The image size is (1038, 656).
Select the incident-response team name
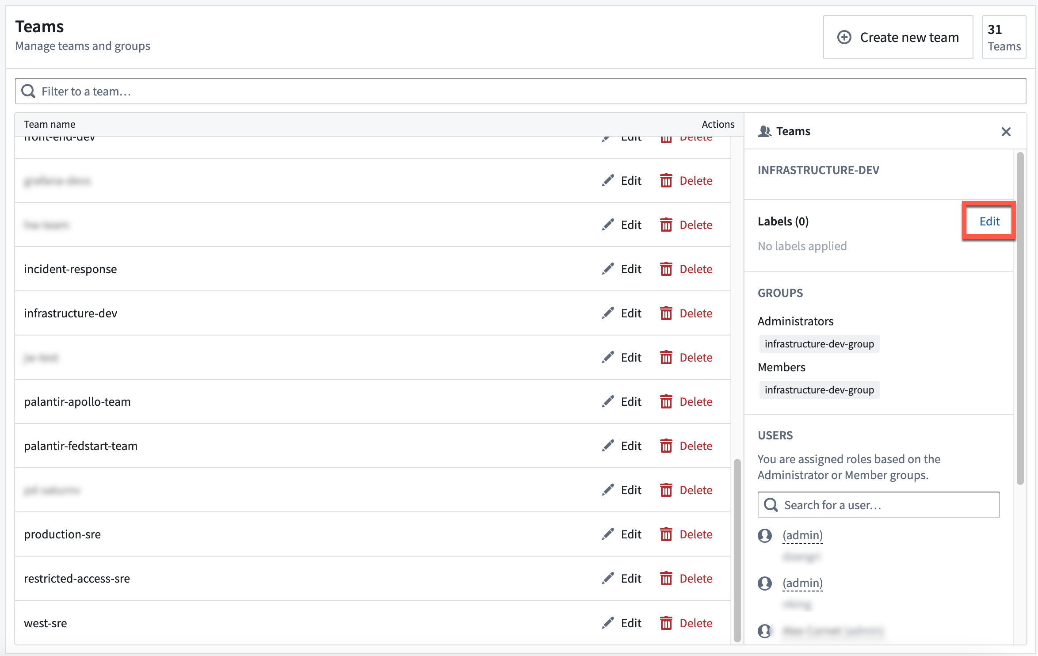(x=70, y=269)
